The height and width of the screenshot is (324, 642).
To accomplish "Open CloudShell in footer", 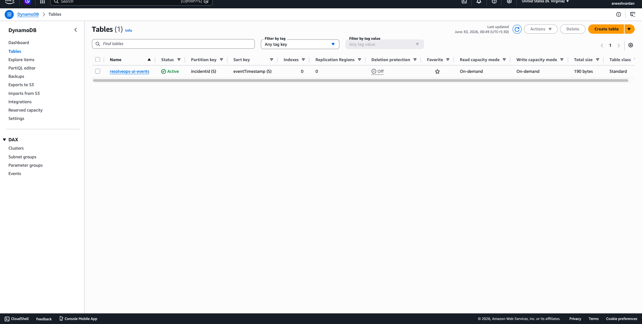I will [x=17, y=319].
